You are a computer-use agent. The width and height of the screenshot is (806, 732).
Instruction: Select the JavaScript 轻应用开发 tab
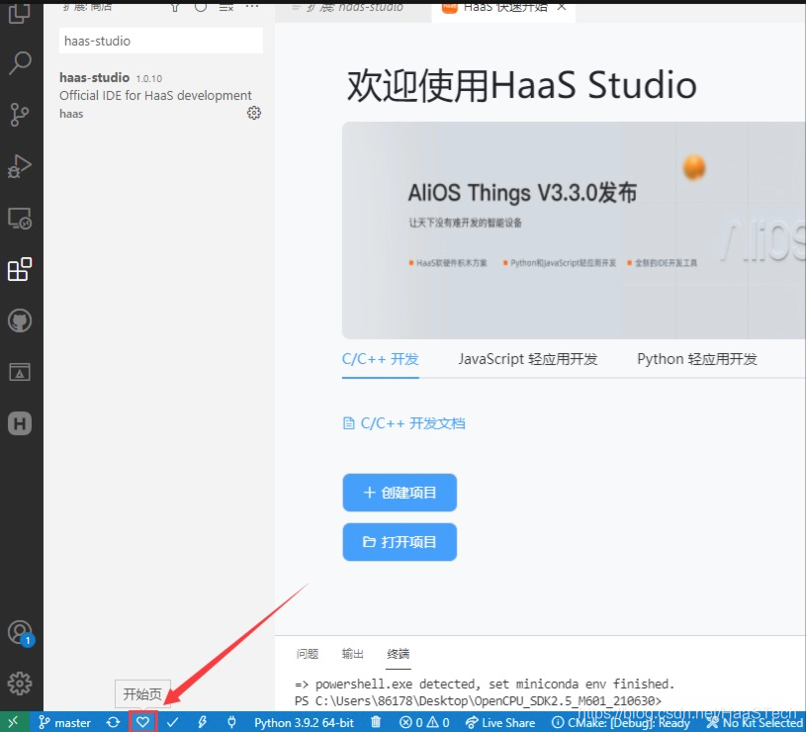[525, 359]
